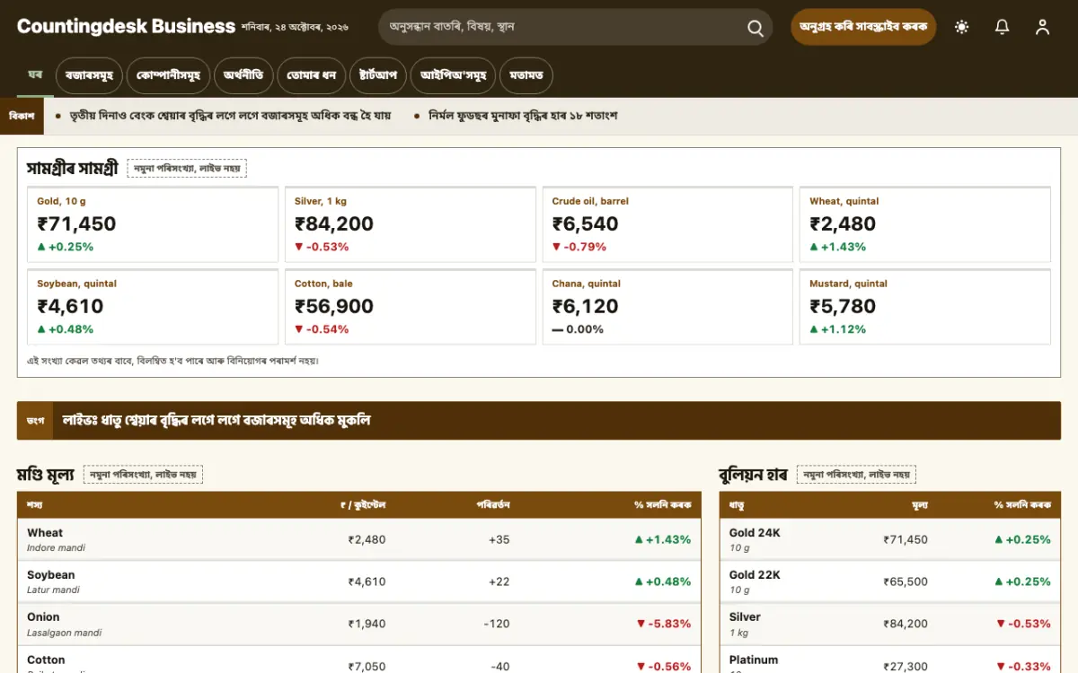
Task: Open the Crude oil barrel card
Action: (x=667, y=224)
